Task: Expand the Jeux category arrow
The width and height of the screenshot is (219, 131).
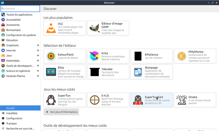Action: (x=38, y=55)
